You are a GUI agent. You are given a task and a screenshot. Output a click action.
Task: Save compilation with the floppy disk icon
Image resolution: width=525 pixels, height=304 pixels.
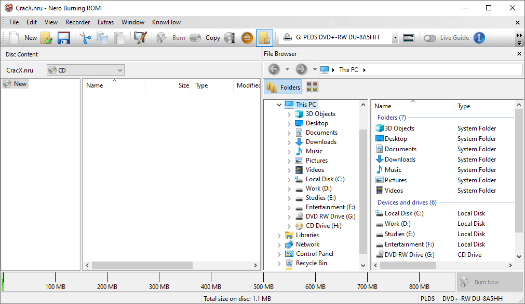point(64,38)
